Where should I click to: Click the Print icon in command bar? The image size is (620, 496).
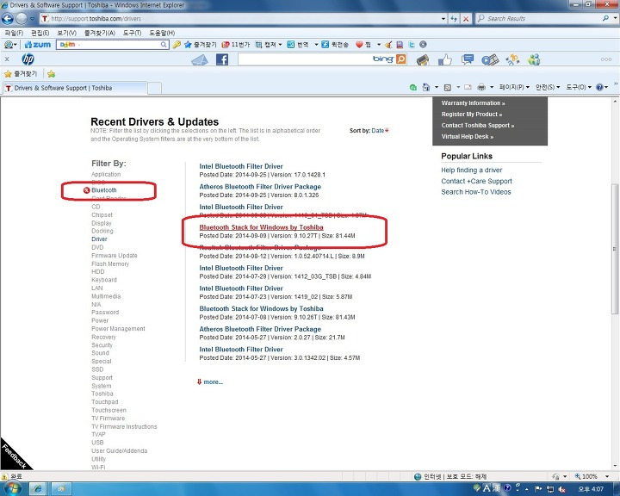(481, 87)
